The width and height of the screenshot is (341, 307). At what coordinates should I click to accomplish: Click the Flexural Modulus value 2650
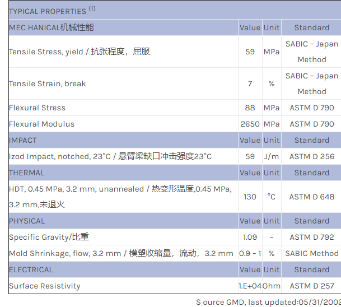(x=250, y=124)
